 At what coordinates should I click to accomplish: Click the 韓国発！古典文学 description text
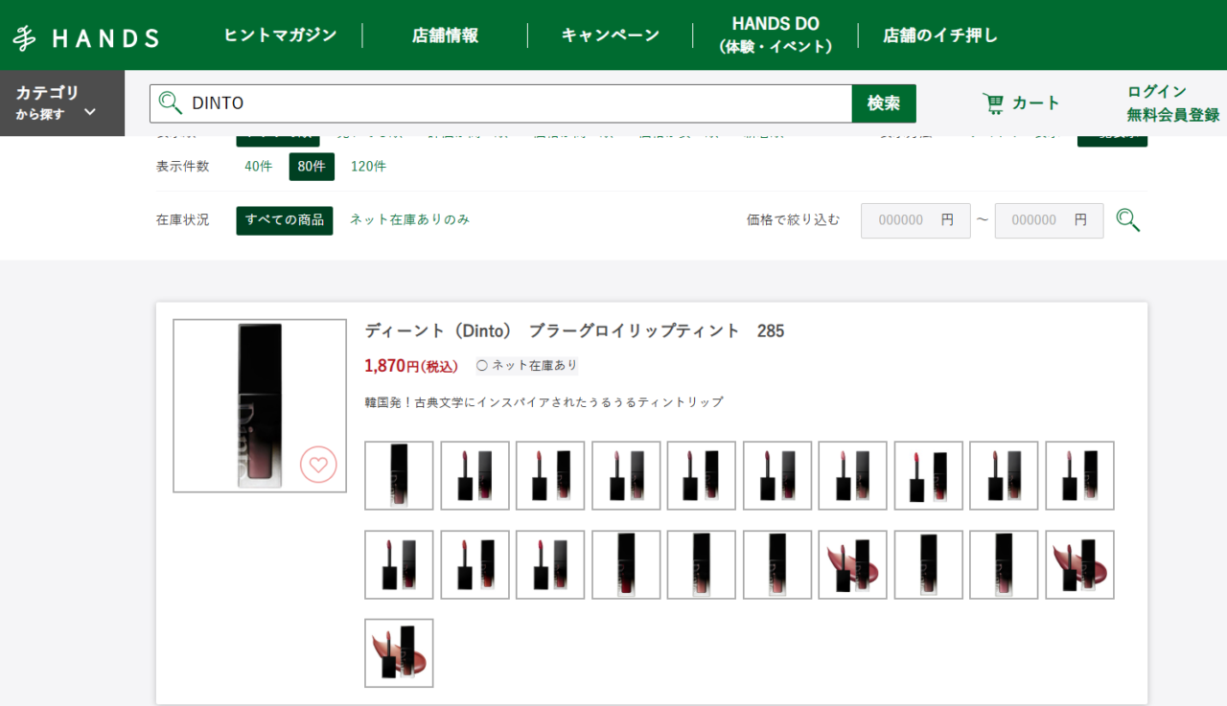(x=544, y=402)
